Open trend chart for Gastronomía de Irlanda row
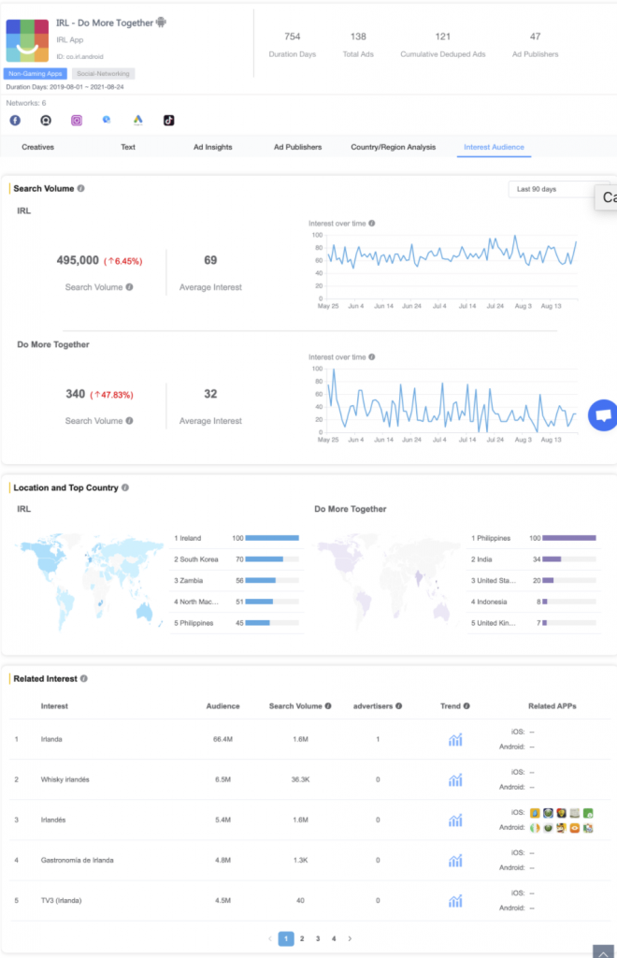 tap(455, 861)
